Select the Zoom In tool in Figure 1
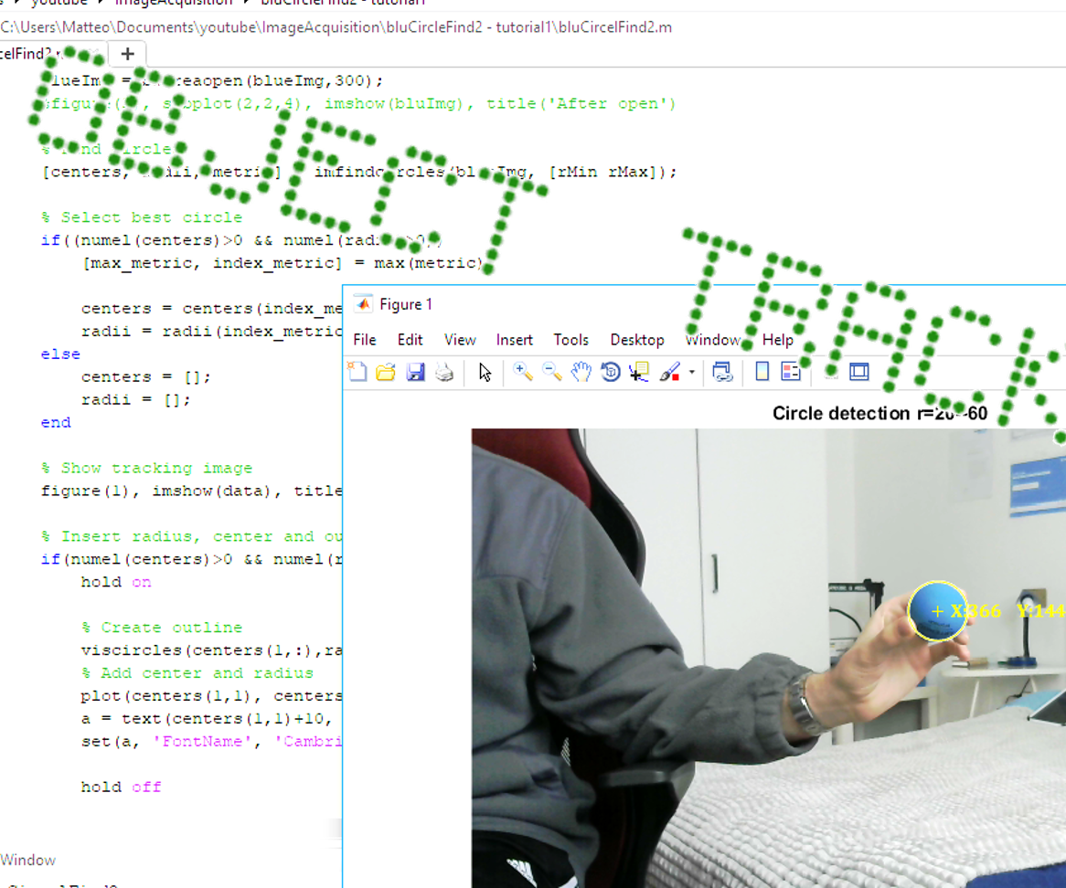 point(522,372)
